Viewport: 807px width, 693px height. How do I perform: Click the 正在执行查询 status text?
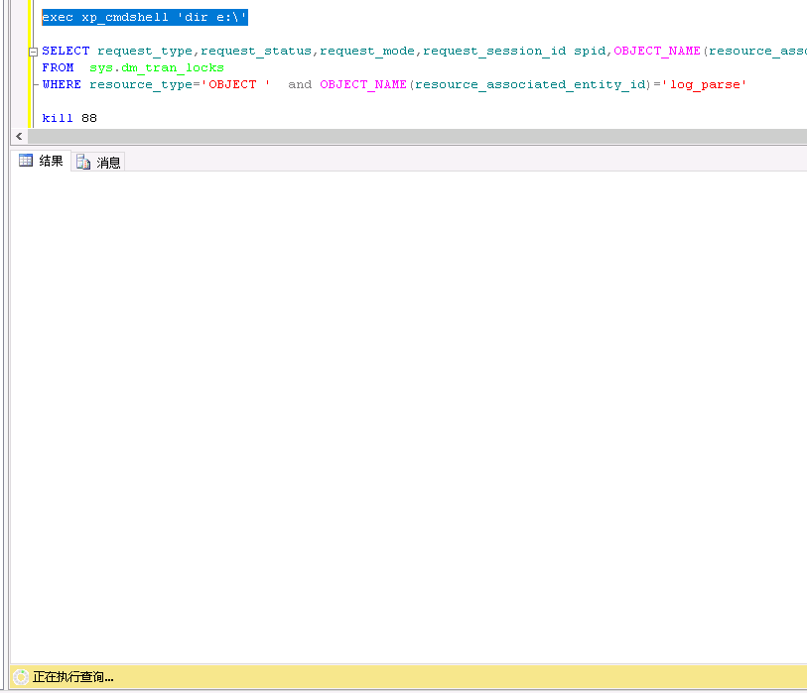pos(73,677)
